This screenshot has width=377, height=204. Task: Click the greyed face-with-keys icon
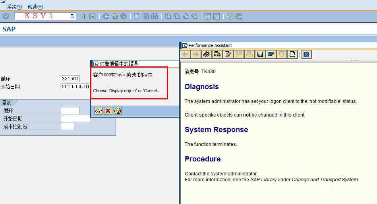249,54
